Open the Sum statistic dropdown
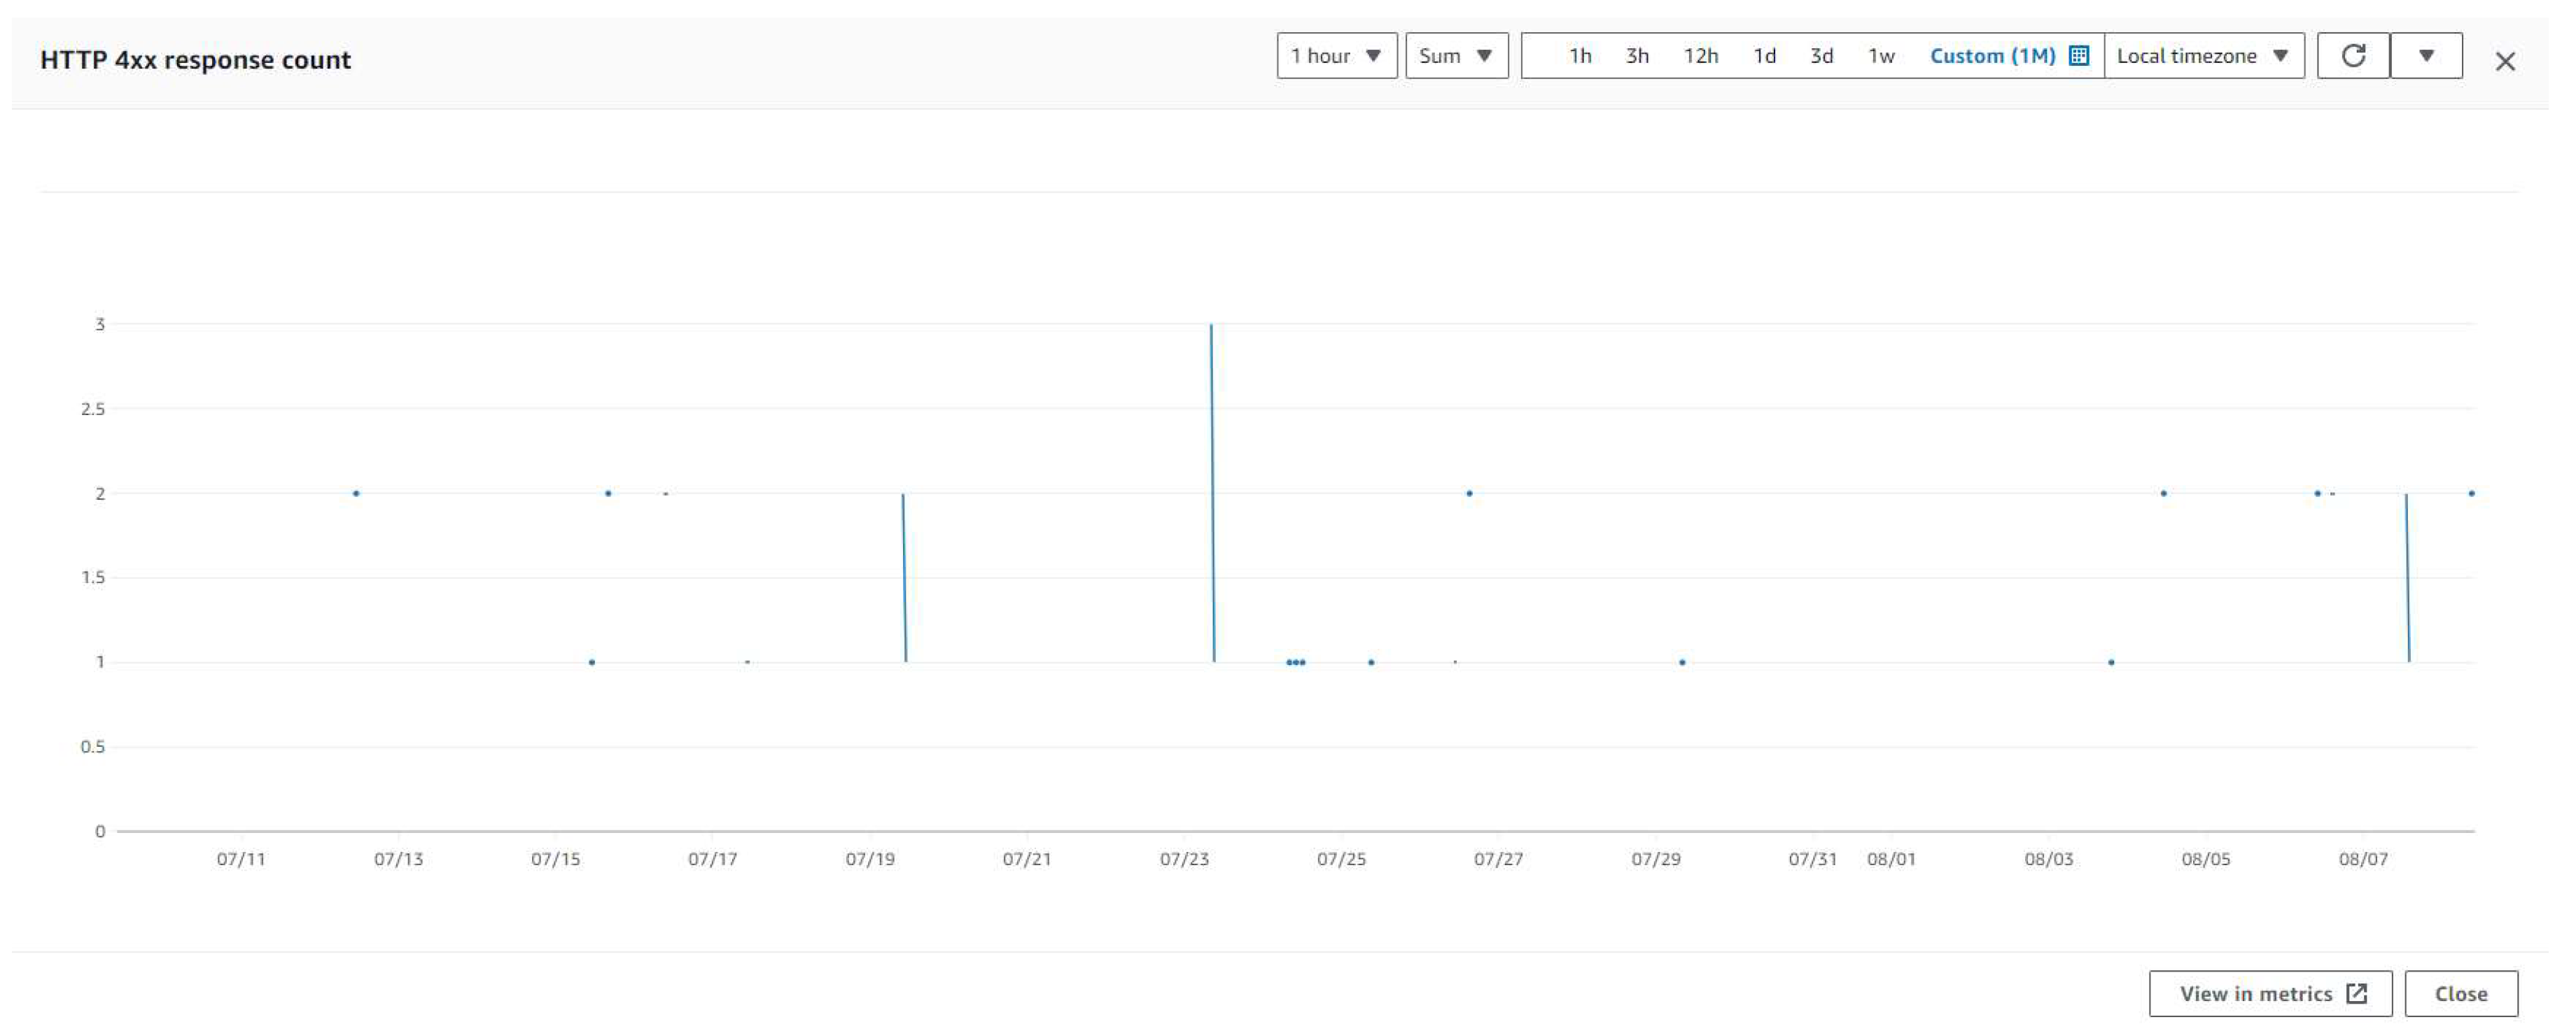This screenshot has height=1036, width=2576. tap(1456, 56)
